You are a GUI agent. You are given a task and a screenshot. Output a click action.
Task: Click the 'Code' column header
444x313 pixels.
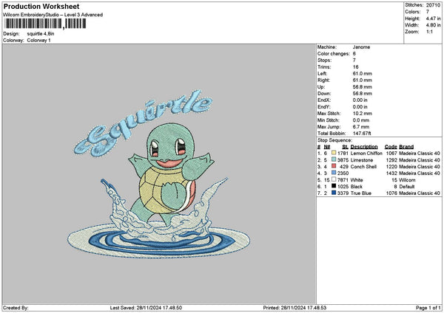[391, 147]
